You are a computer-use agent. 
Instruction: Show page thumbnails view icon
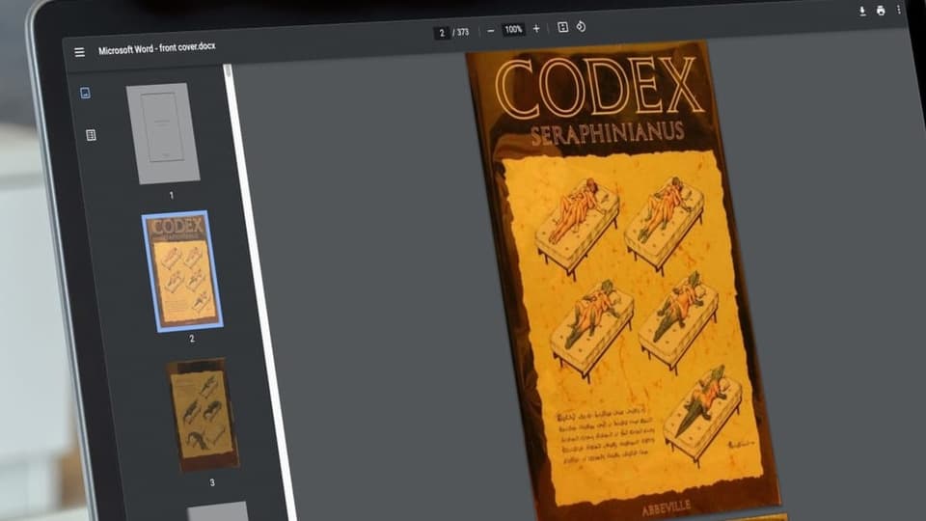coord(85,93)
